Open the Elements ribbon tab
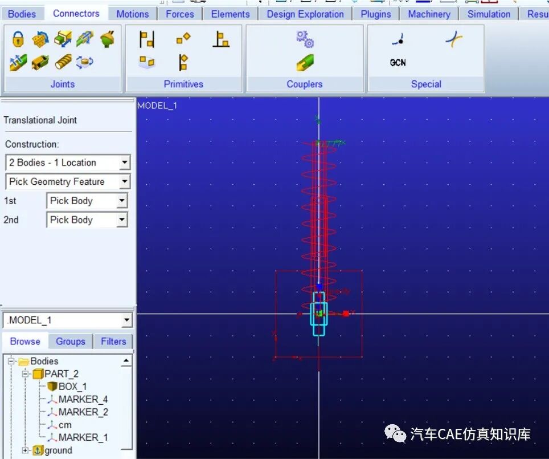Screen dimensions: 549x459 tap(230, 14)
